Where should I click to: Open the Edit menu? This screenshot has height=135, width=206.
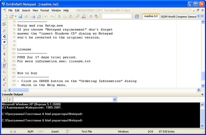tap(17, 11)
